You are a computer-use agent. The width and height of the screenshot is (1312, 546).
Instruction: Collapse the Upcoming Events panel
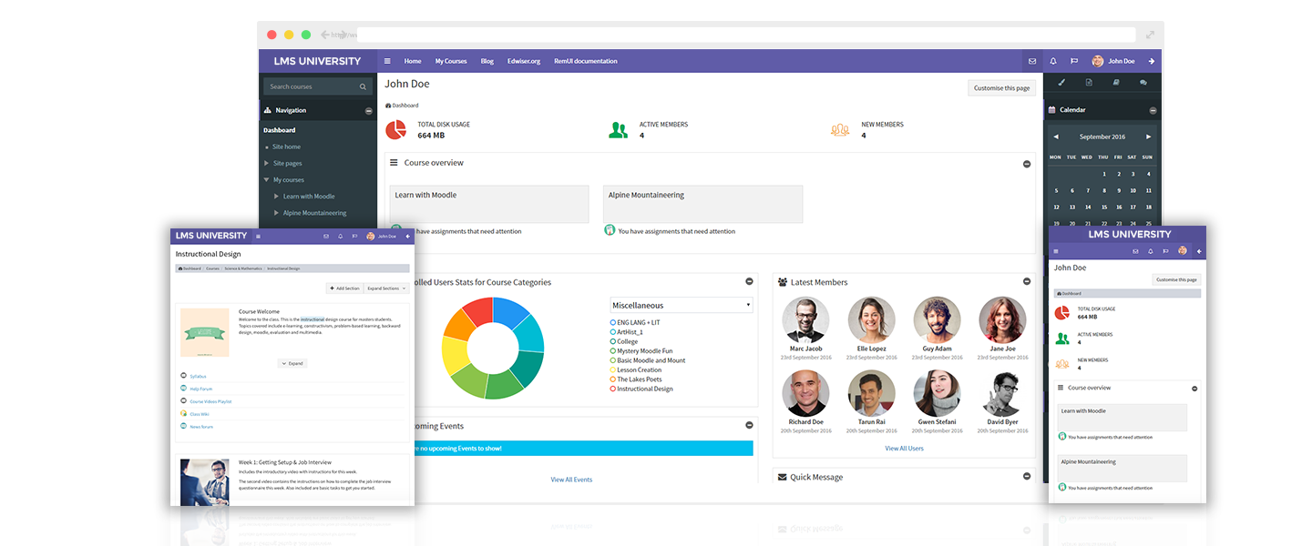click(749, 425)
